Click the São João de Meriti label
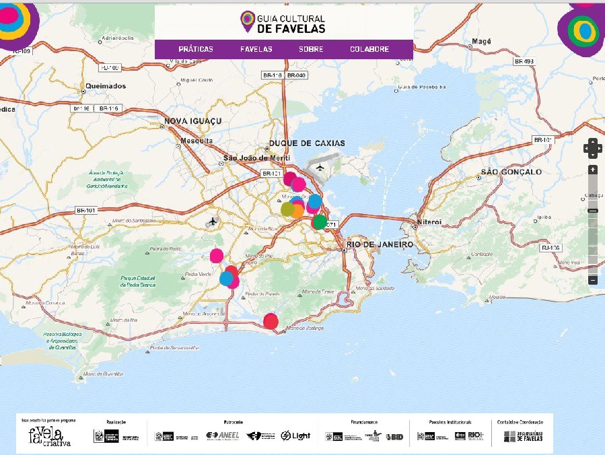 (256, 158)
